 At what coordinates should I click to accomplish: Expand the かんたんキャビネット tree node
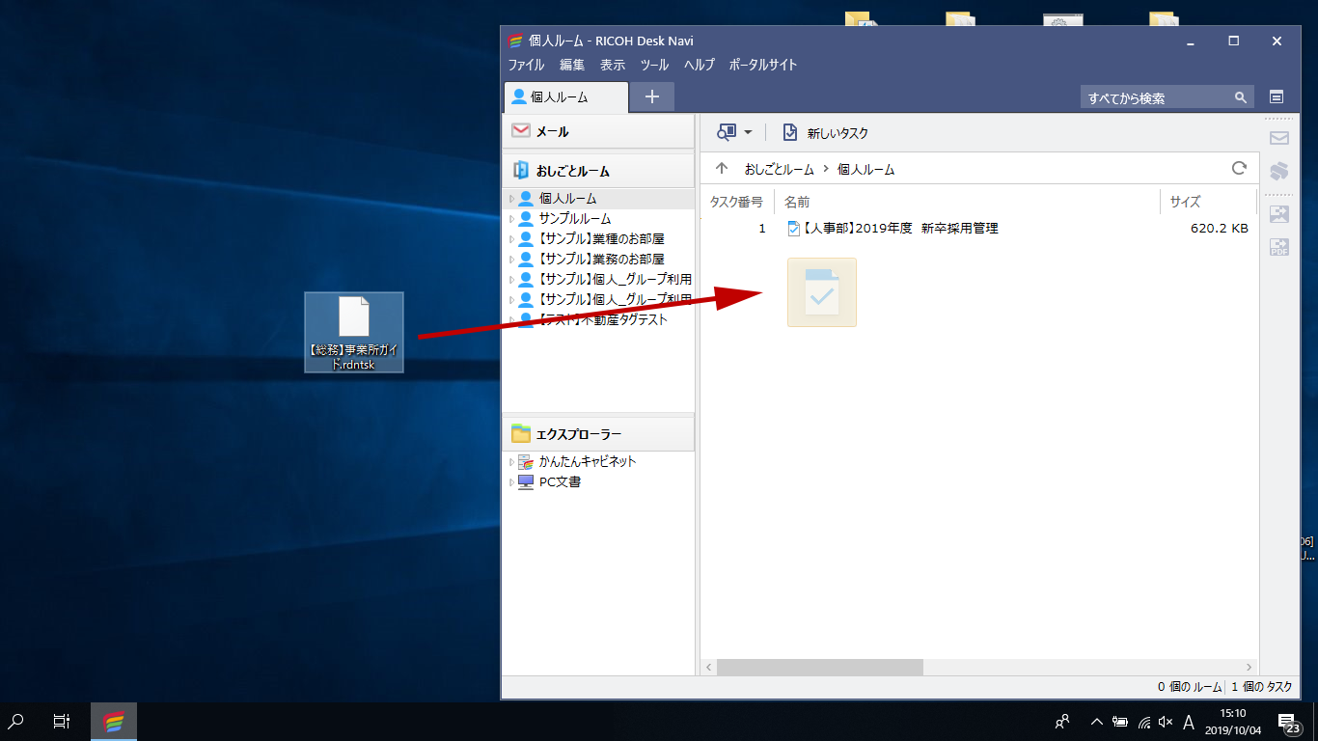click(x=512, y=462)
